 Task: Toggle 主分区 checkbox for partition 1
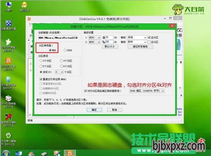149,37
